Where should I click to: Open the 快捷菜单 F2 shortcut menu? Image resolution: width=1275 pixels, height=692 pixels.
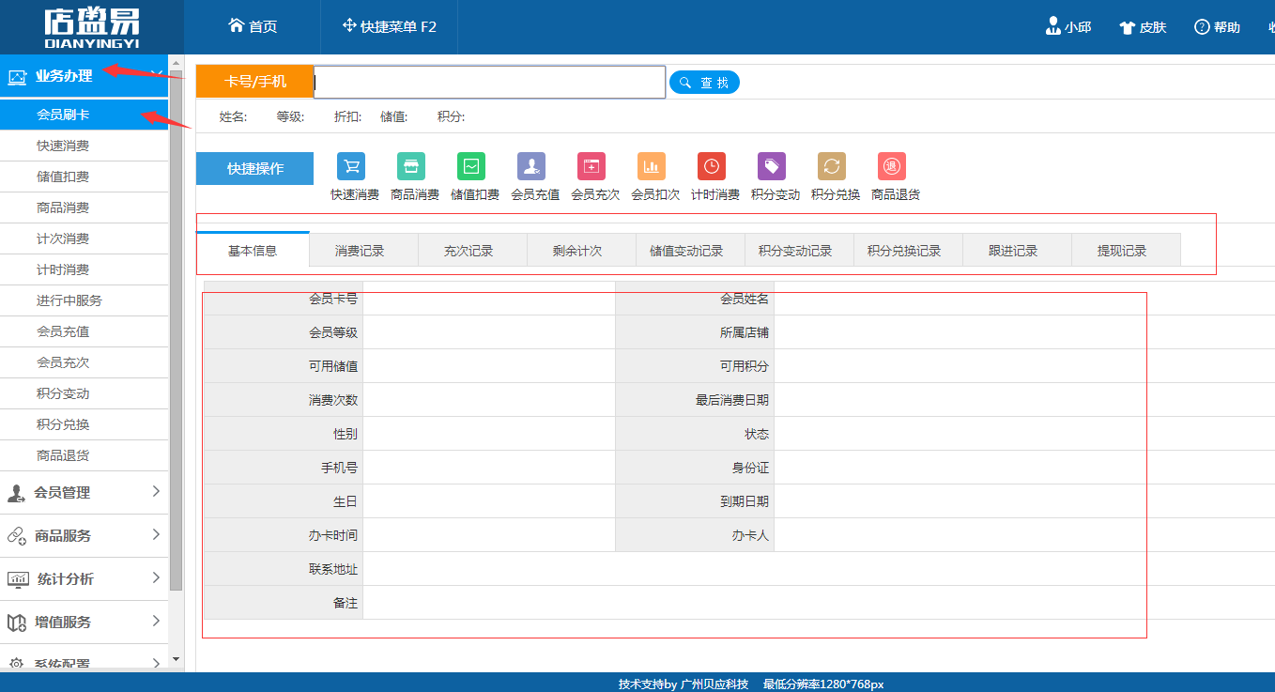pyautogui.click(x=390, y=27)
